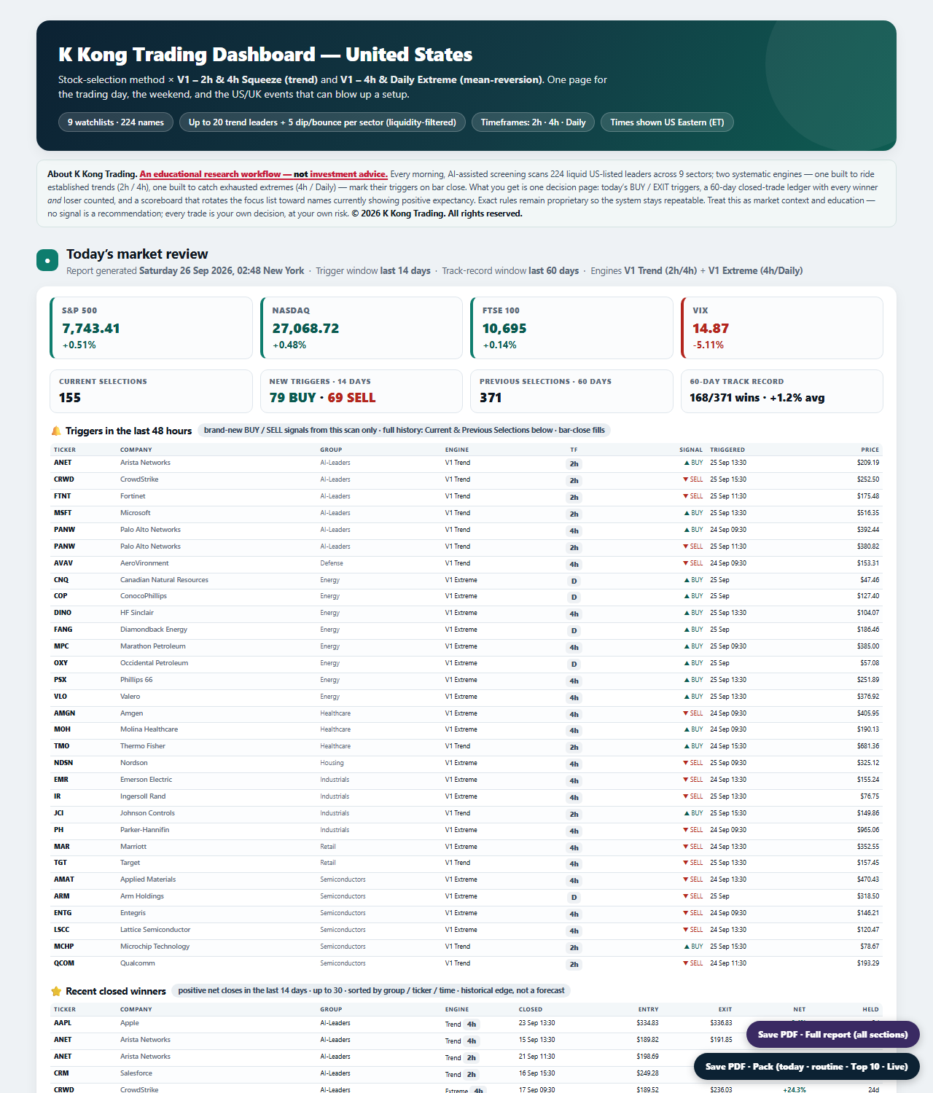Click COMPANY column header in Triggers table
This screenshot has height=1093, width=933.
tap(136, 450)
